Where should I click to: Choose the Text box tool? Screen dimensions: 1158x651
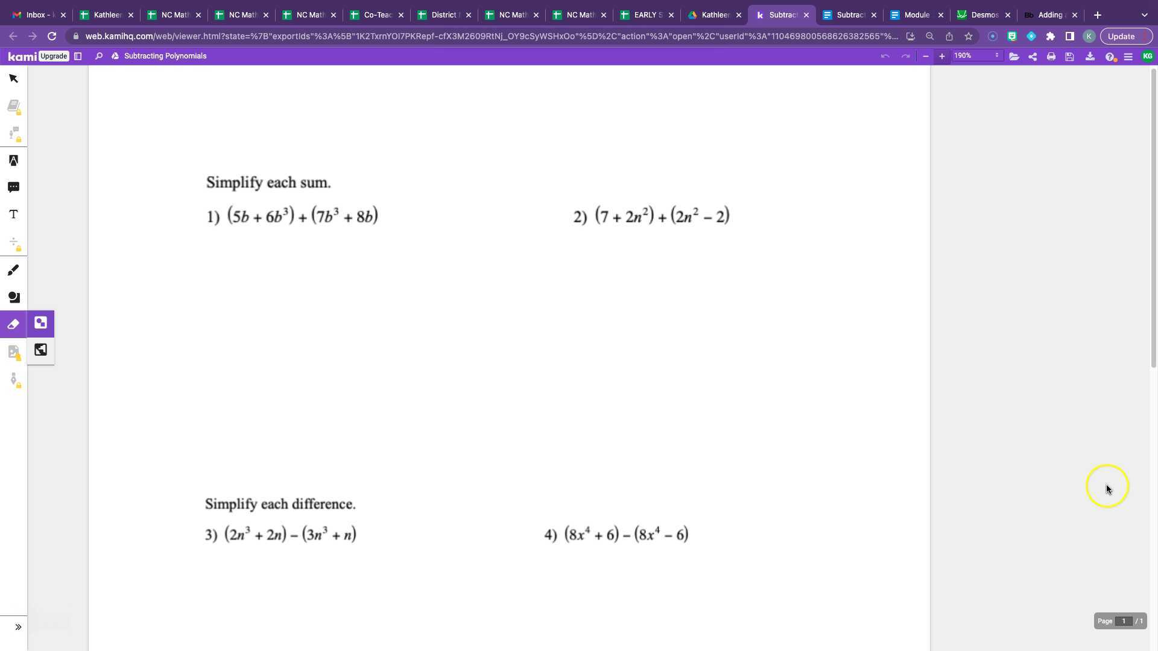(x=13, y=214)
